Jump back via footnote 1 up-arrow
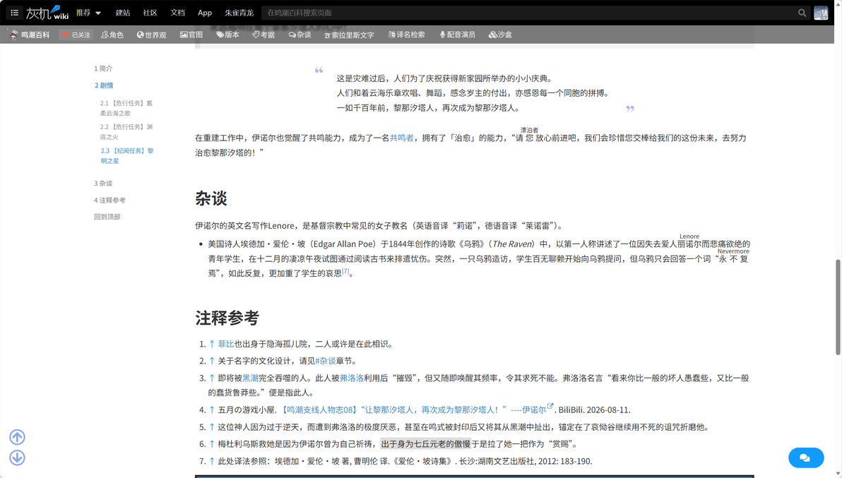Viewport: 842px width, 478px height. pyautogui.click(x=212, y=344)
